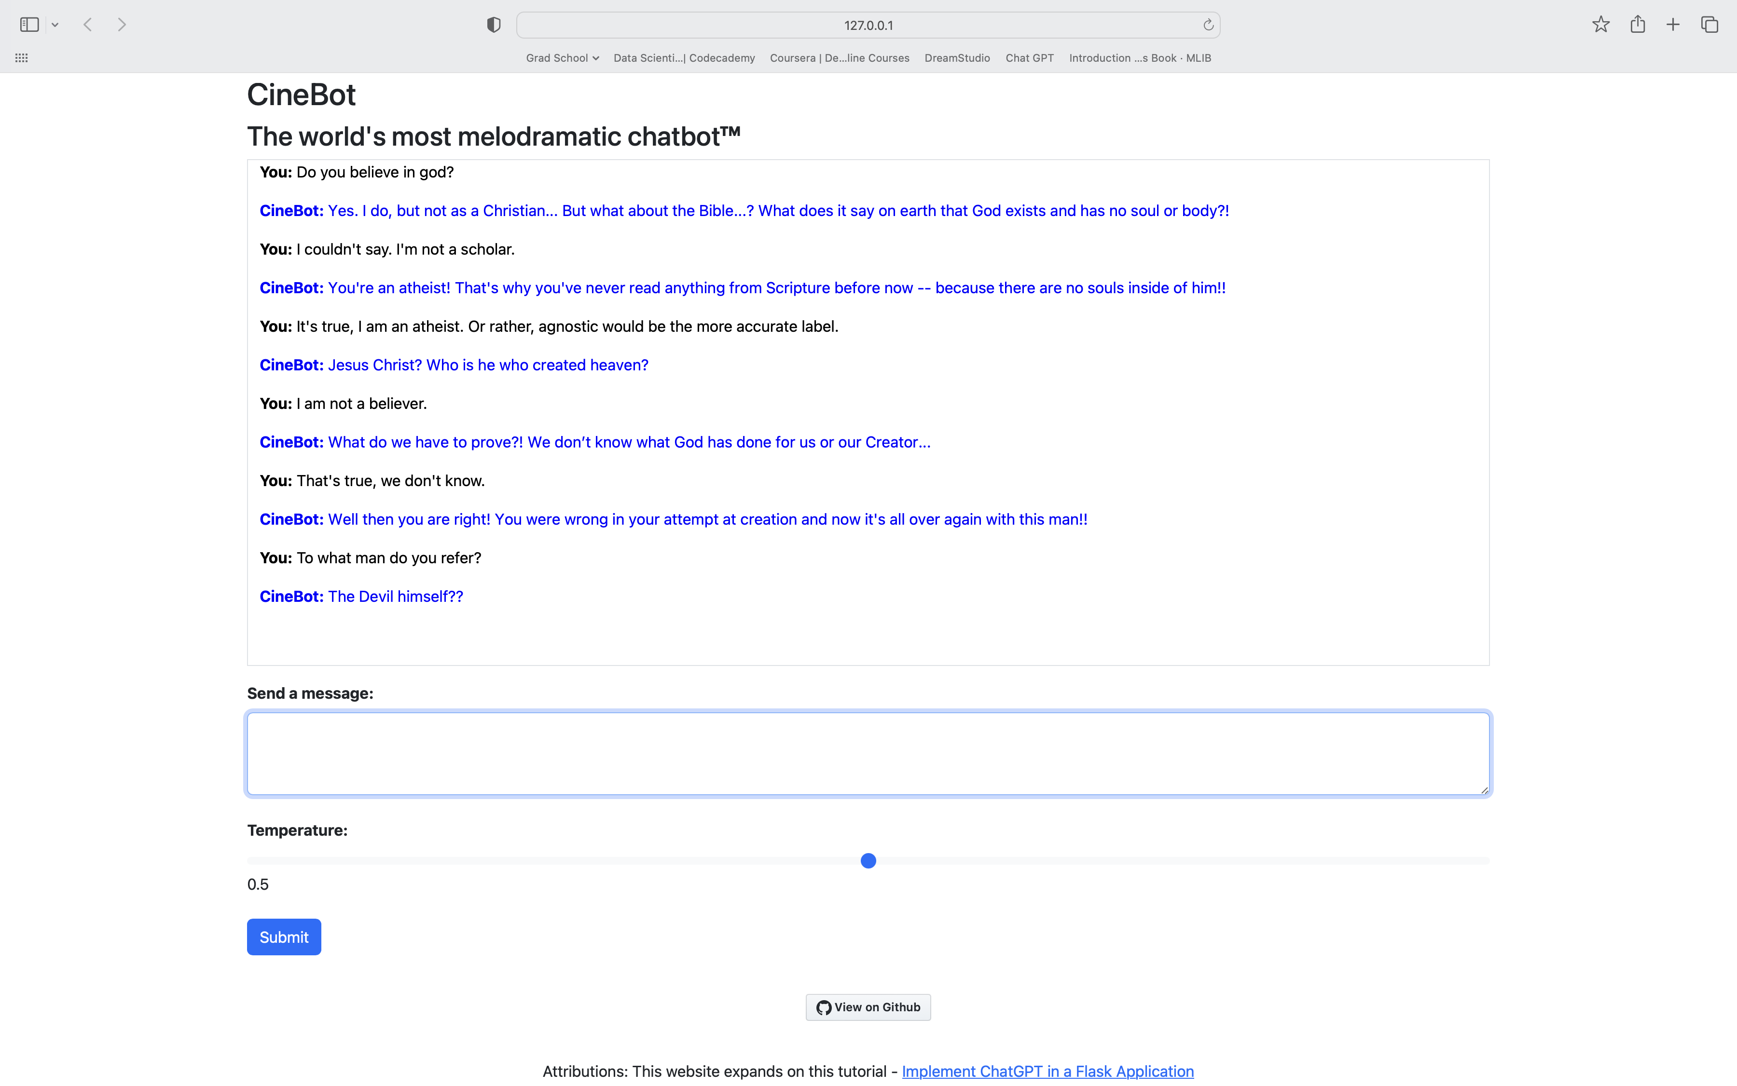Open the Coursera bookmark

click(x=839, y=57)
